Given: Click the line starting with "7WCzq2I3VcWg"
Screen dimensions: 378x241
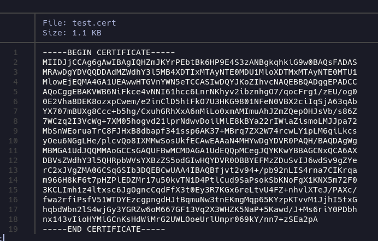Looking at the screenshot, I should pos(199,121).
